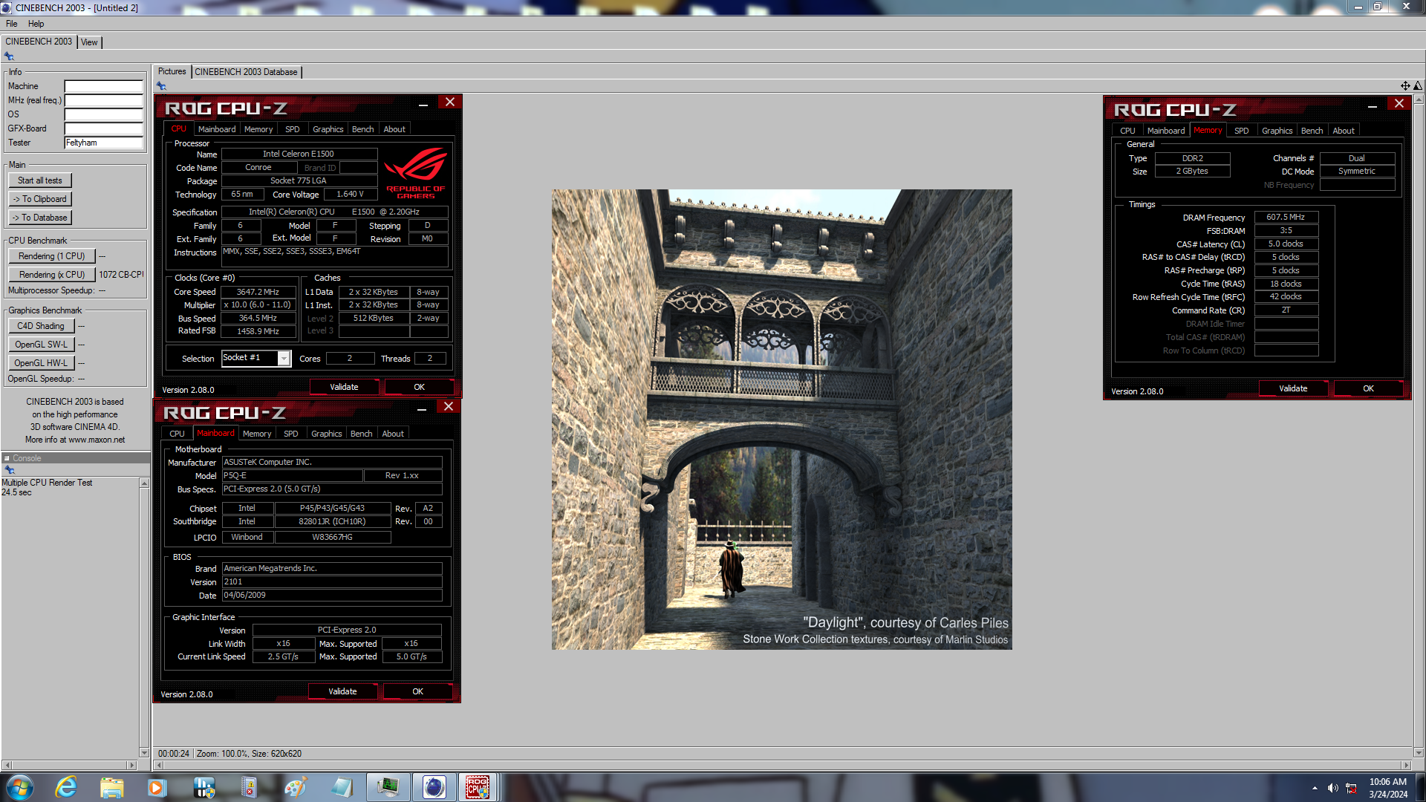This screenshot has width=1426, height=802.
Task: Open the File menu
Action: (12, 24)
